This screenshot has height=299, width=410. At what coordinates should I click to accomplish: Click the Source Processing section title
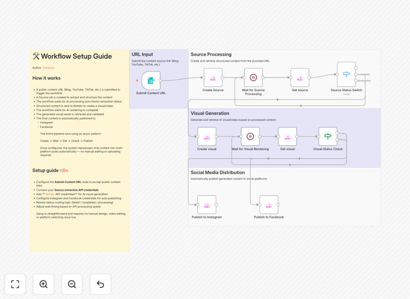tap(211, 54)
